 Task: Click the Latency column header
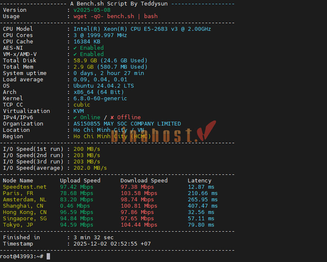[x=199, y=180]
